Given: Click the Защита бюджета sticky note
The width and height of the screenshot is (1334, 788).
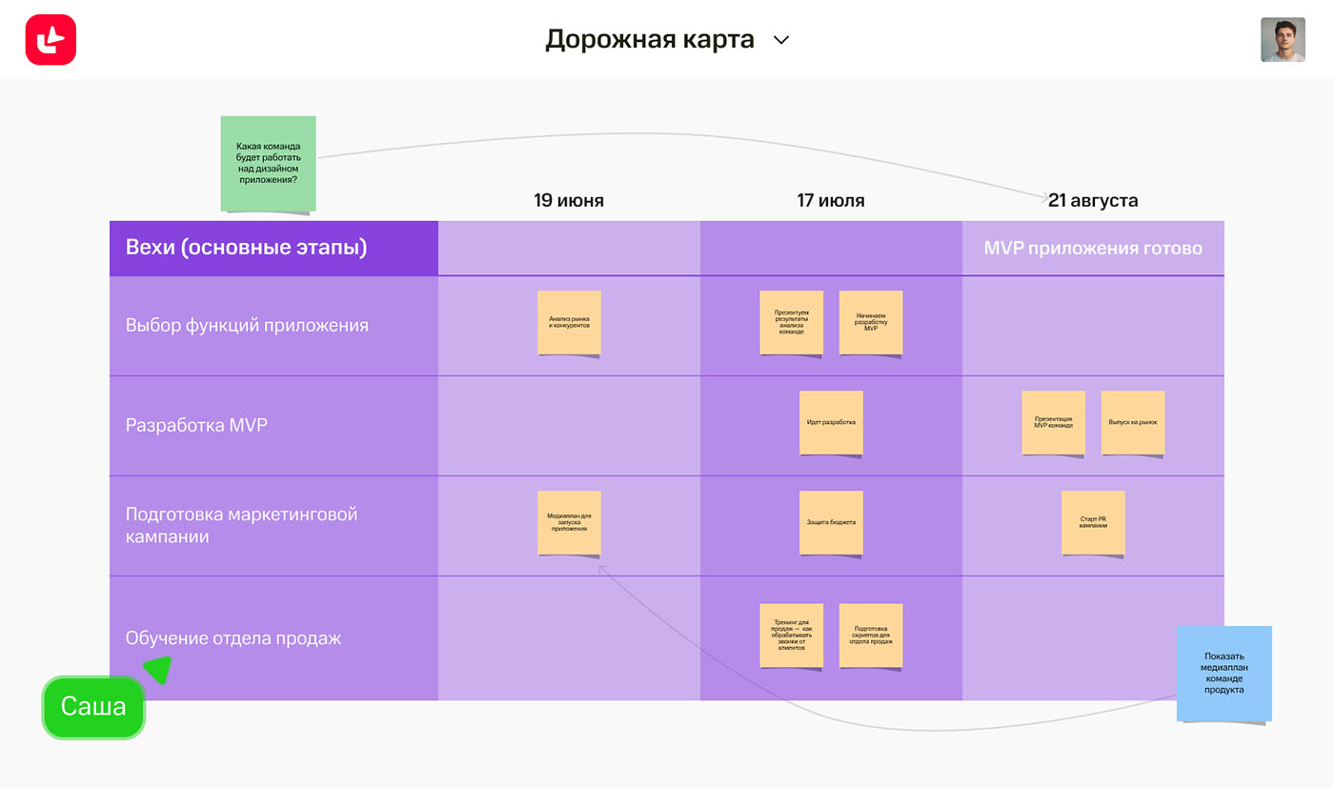Looking at the screenshot, I should [x=831, y=523].
